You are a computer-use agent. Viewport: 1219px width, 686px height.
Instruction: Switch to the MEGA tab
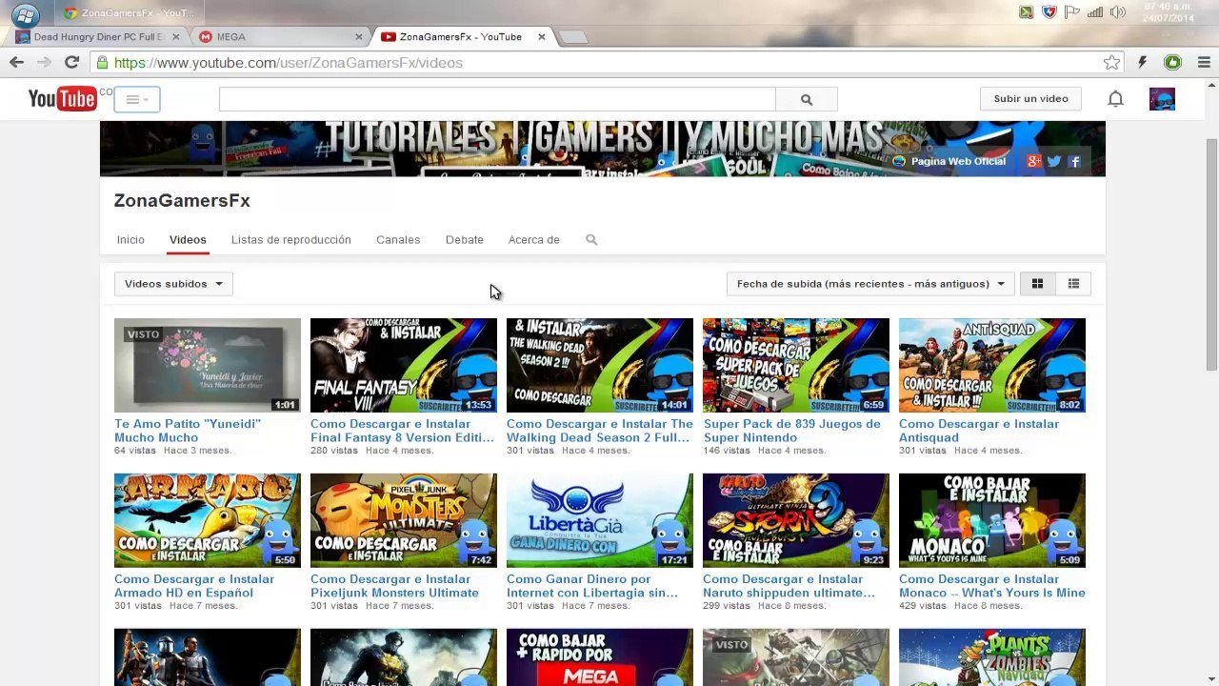(x=276, y=37)
